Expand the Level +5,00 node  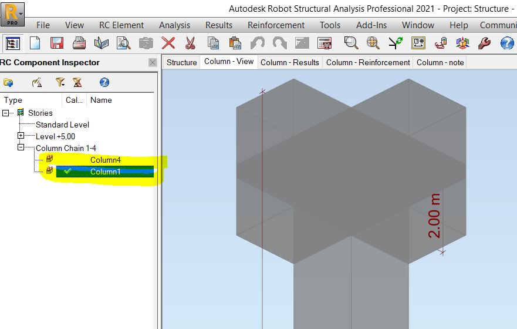[x=21, y=135]
